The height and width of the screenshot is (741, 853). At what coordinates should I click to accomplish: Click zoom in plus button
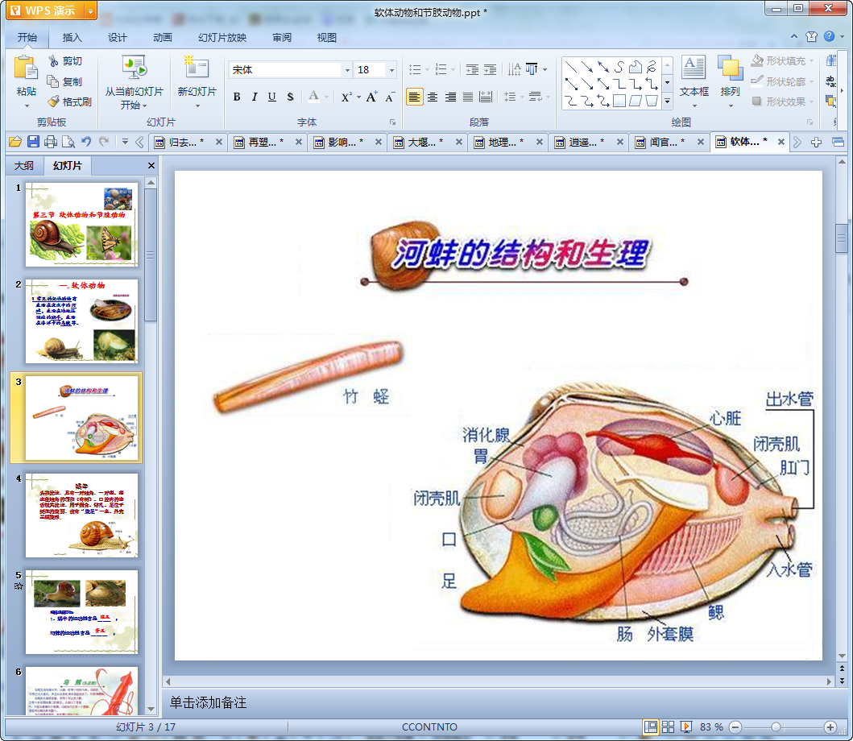coord(830,727)
